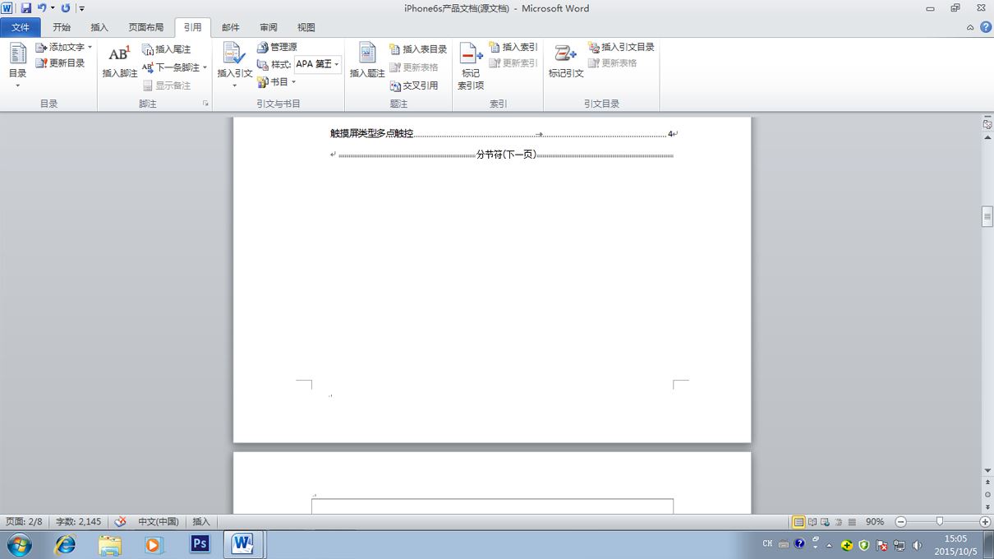Click 显示备注 in footnotes group
The image size is (994, 559).
pos(166,85)
